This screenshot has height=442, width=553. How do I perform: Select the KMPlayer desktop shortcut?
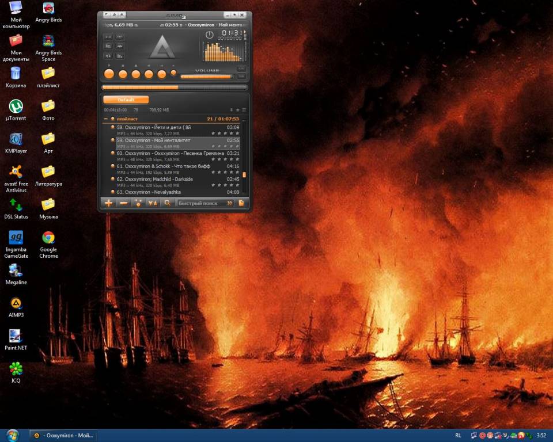(x=16, y=143)
